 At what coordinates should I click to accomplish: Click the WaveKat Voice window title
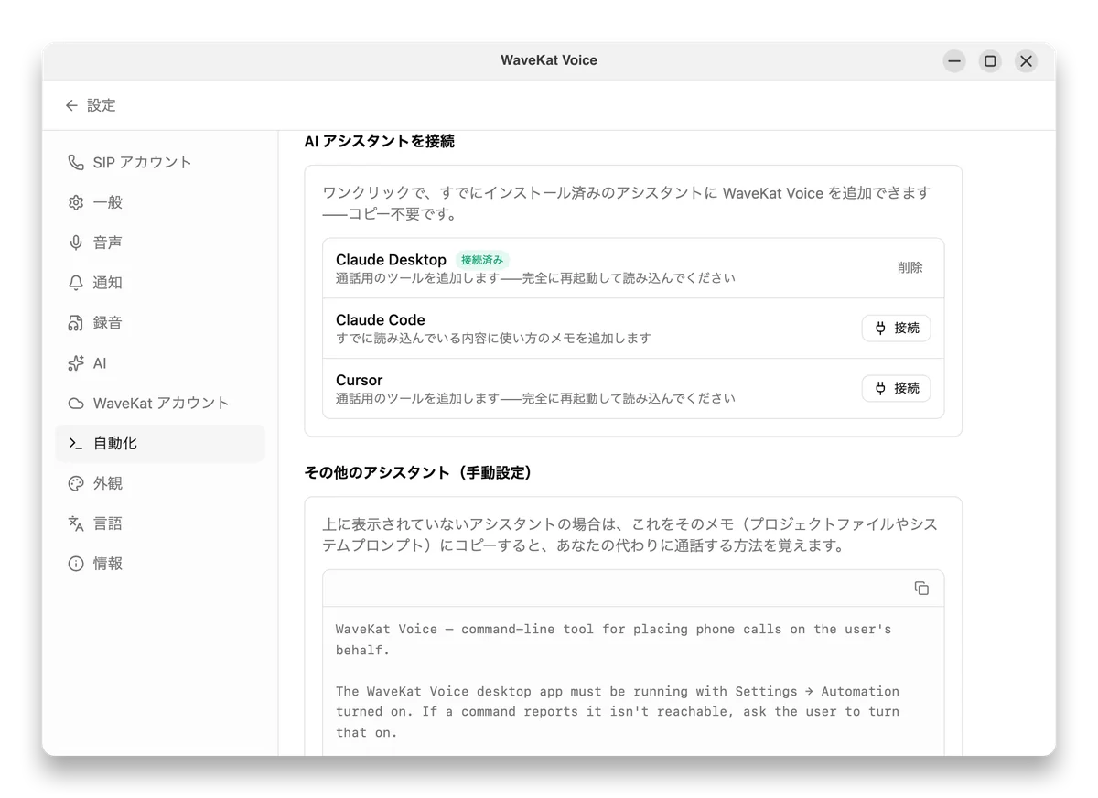[x=549, y=60]
